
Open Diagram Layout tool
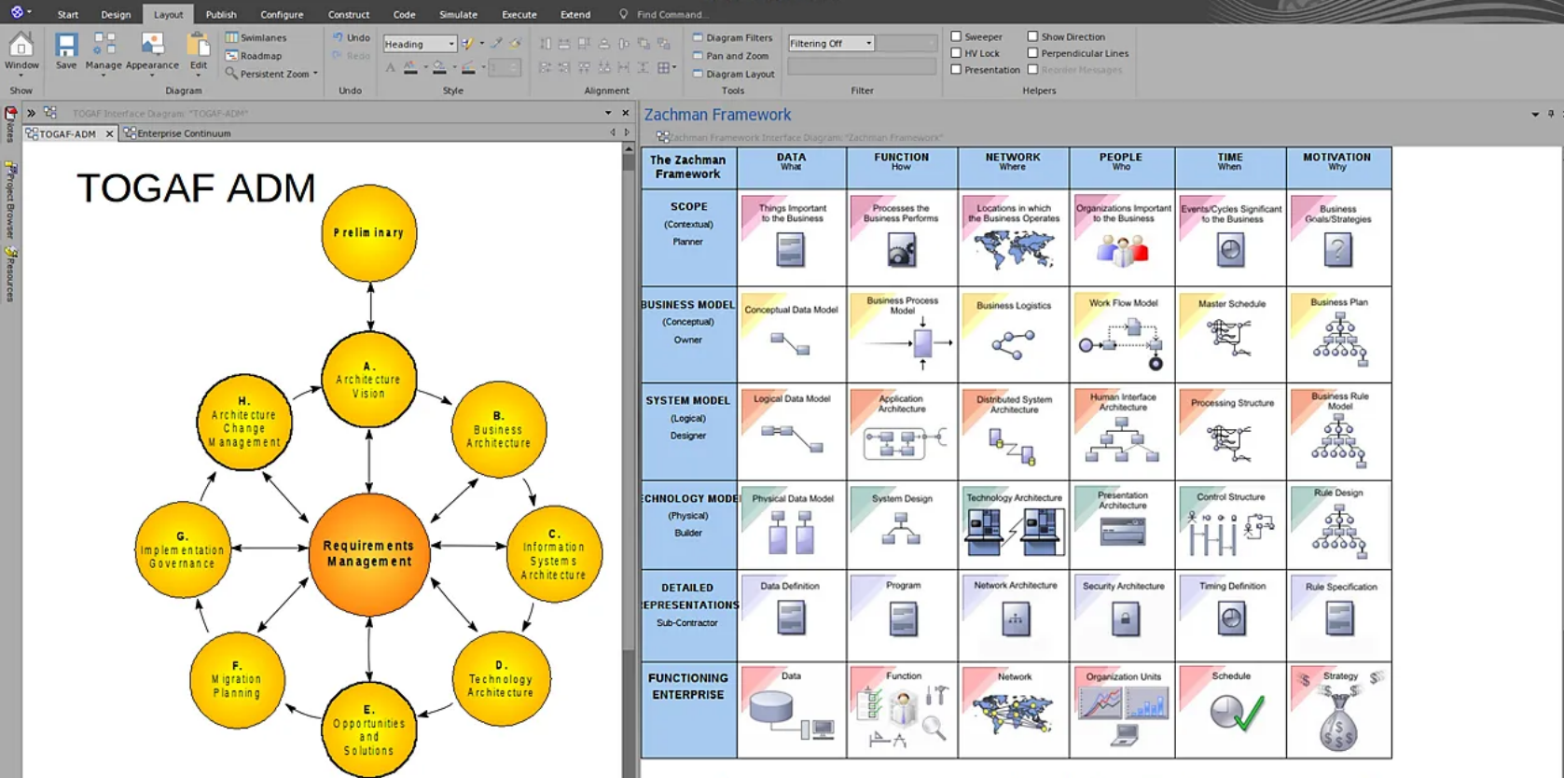(x=733, y=74)
